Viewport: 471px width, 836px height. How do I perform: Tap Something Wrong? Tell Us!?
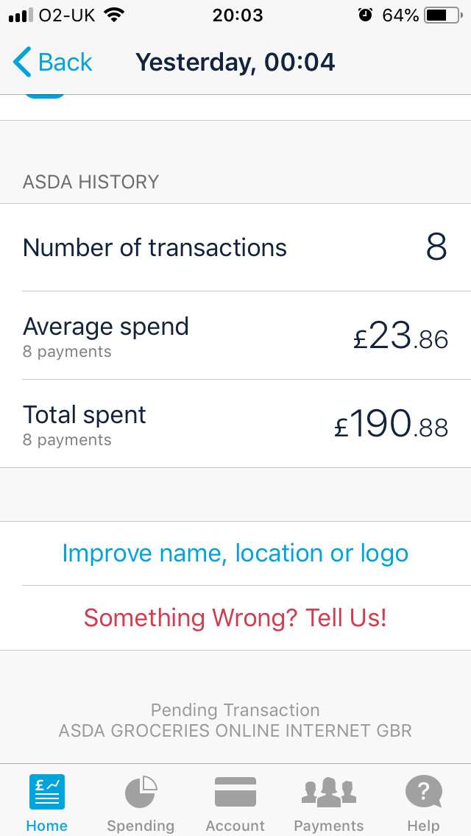point(235,617)
